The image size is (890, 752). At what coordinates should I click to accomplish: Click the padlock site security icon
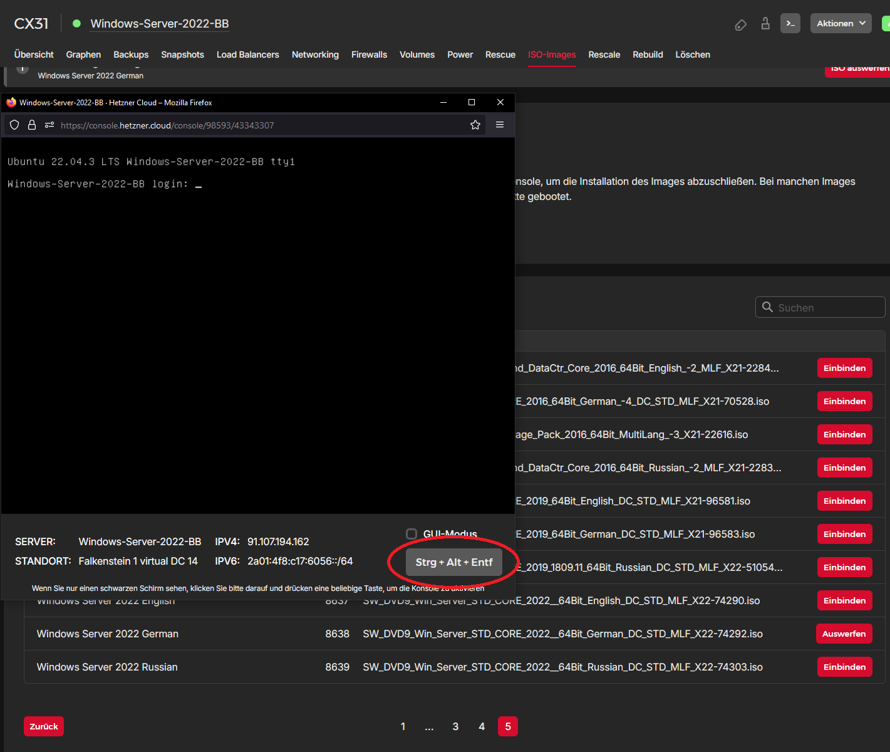pos(32,125)
